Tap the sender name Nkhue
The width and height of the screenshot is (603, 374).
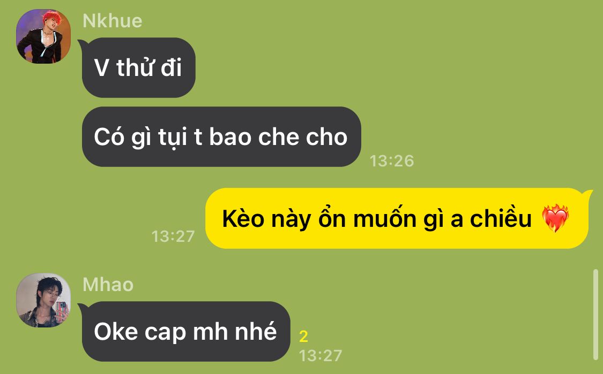(x=113, y=21)
